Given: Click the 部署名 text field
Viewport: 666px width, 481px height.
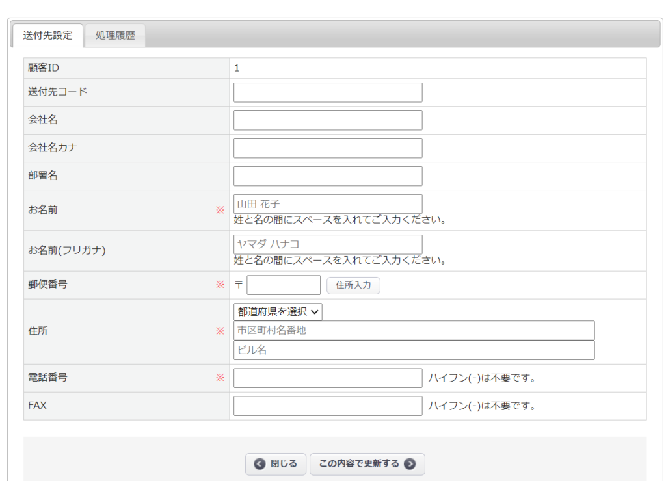Looking at the screenshot, I should 328,176.
